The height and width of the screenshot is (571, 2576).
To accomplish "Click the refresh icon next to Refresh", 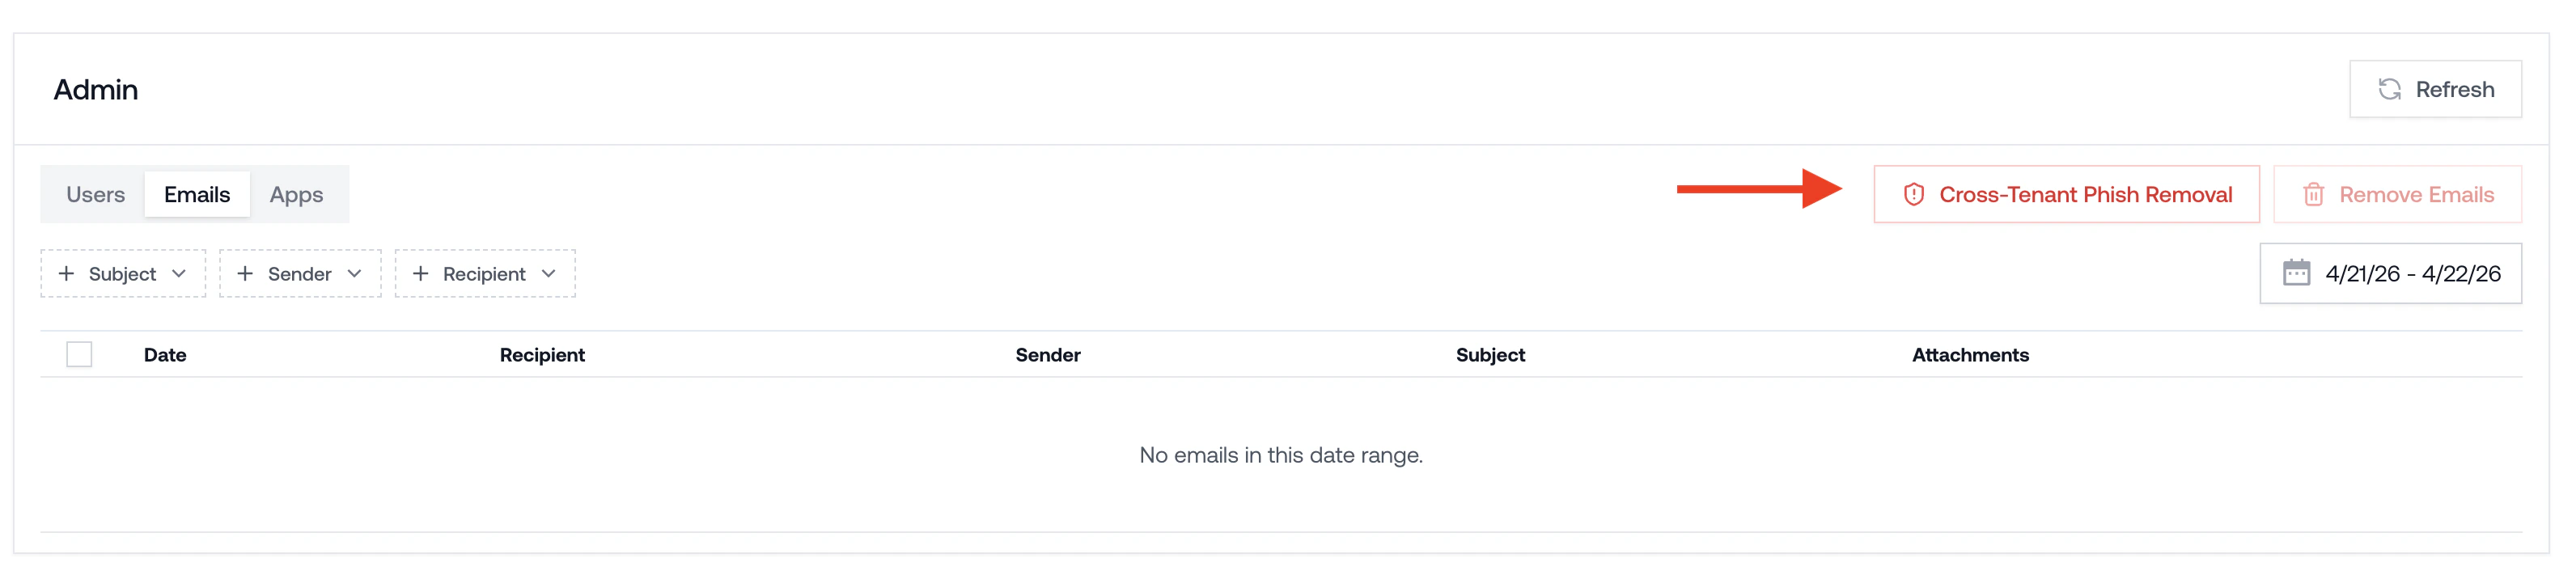I will 2389,88.
